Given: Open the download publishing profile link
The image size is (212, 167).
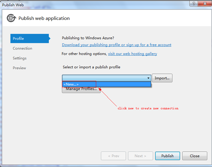Looking at the screenshot, I should (x=116, y=45).
